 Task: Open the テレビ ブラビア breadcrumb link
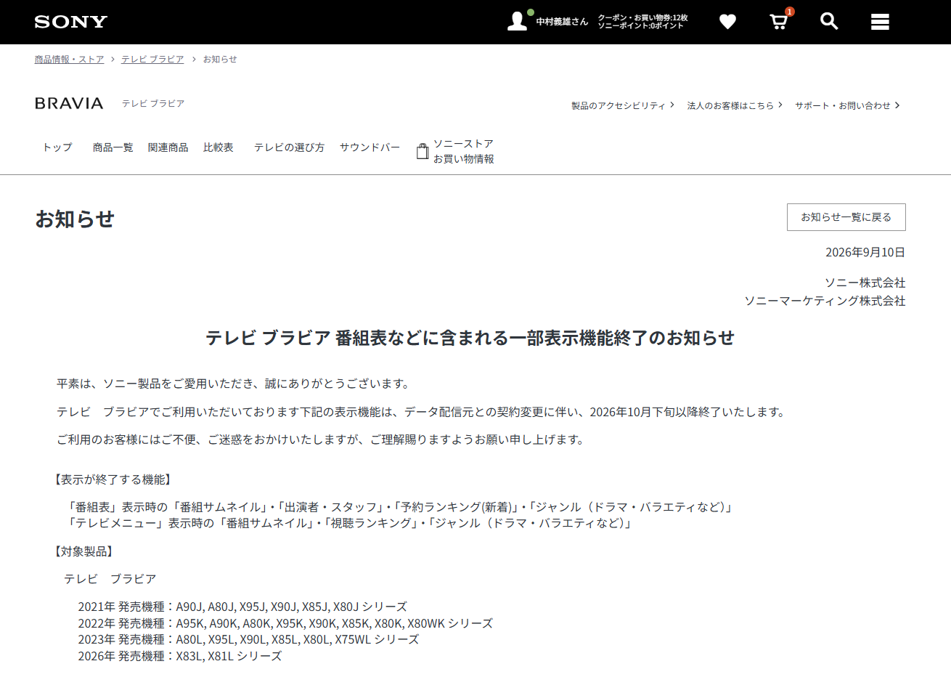pos(152,60)
